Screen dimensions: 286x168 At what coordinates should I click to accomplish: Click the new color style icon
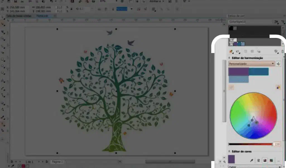click(x=231, y=51)
